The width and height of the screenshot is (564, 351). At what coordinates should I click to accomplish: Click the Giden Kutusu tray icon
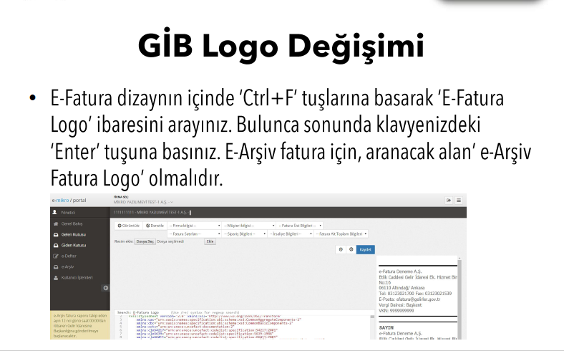point(57,245)
